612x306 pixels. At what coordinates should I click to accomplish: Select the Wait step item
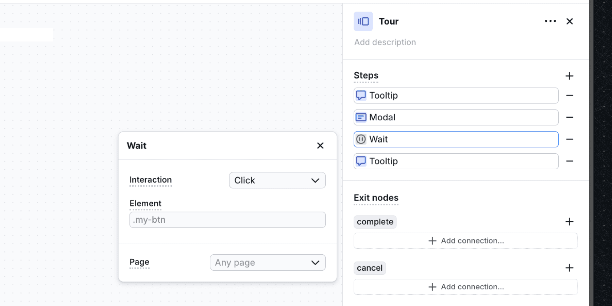coord(456,139)
